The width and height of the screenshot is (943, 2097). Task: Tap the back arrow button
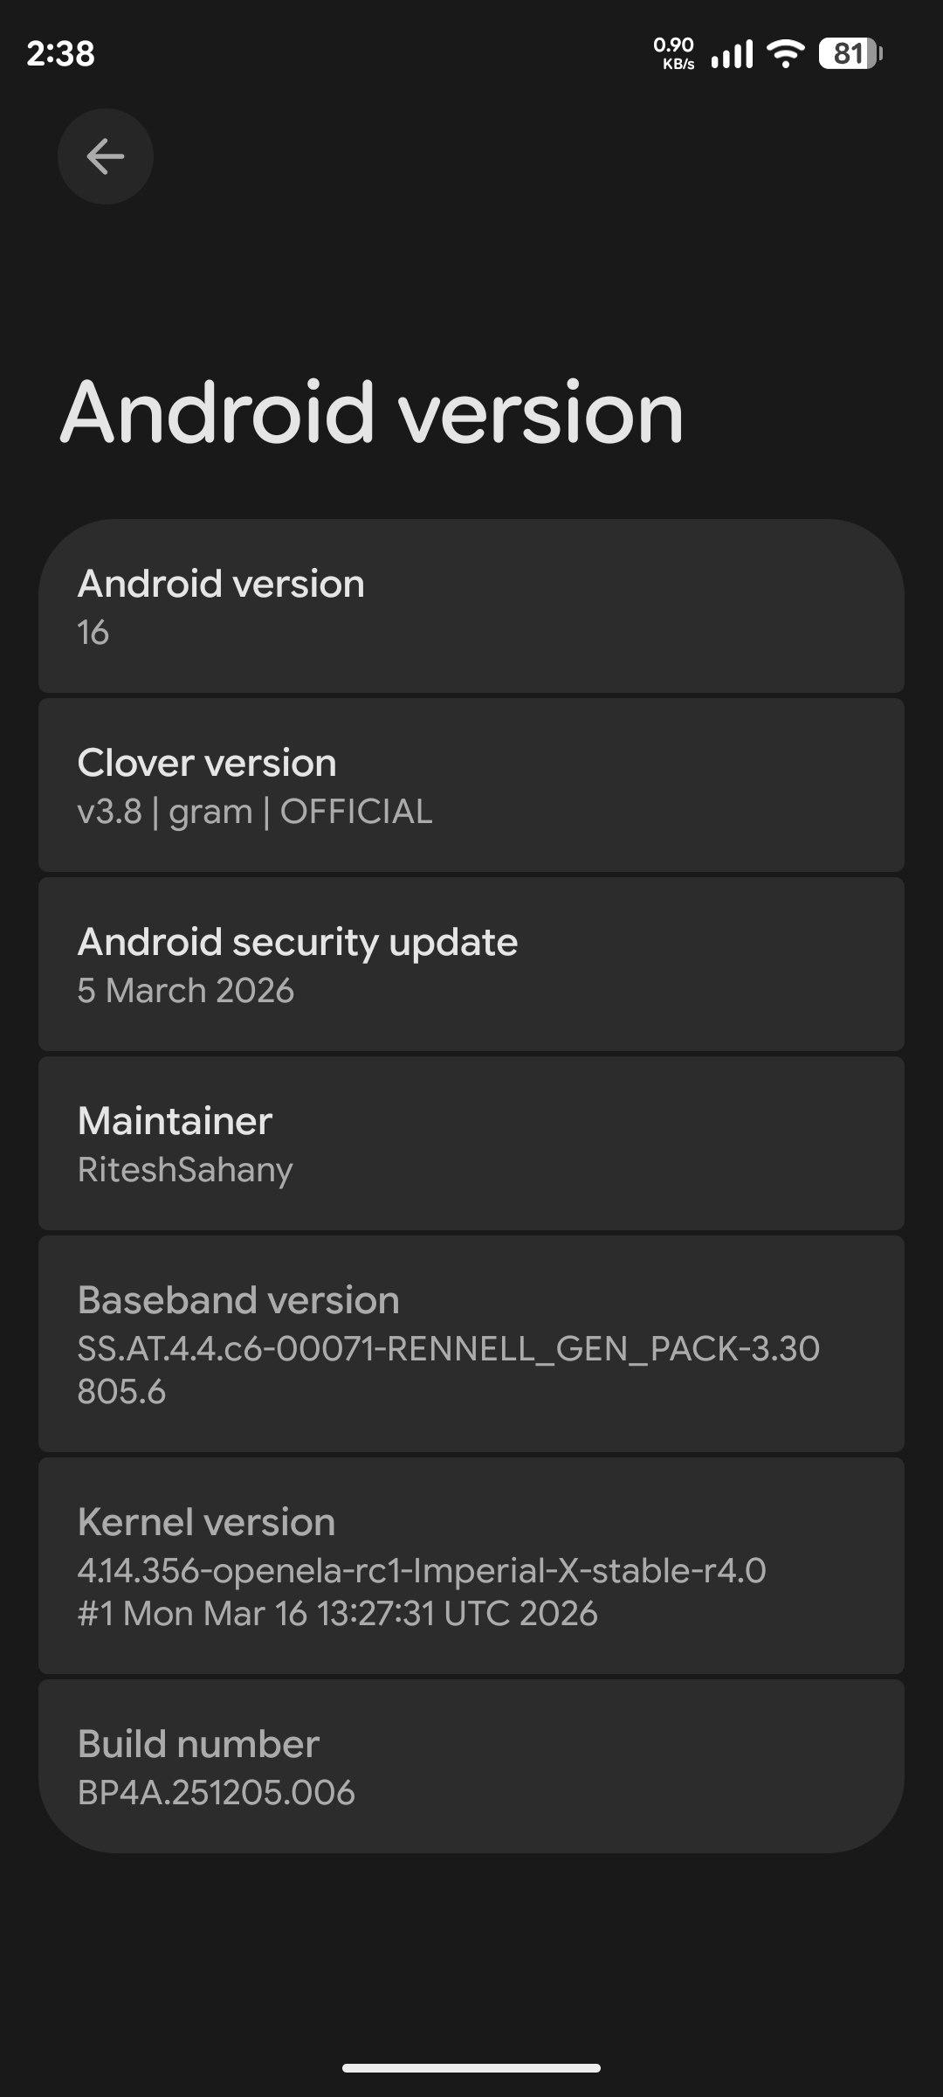coord(106,156)
